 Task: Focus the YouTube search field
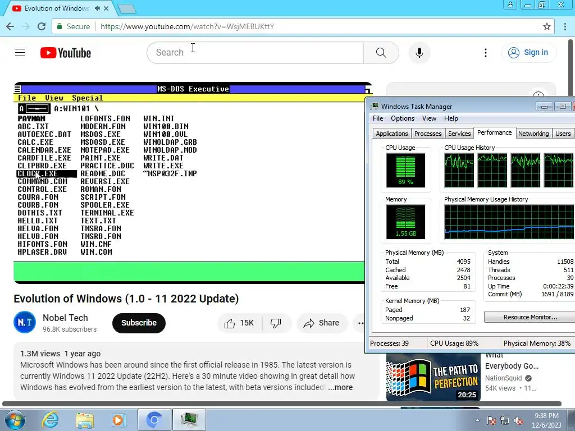click(x=255, y=53)
